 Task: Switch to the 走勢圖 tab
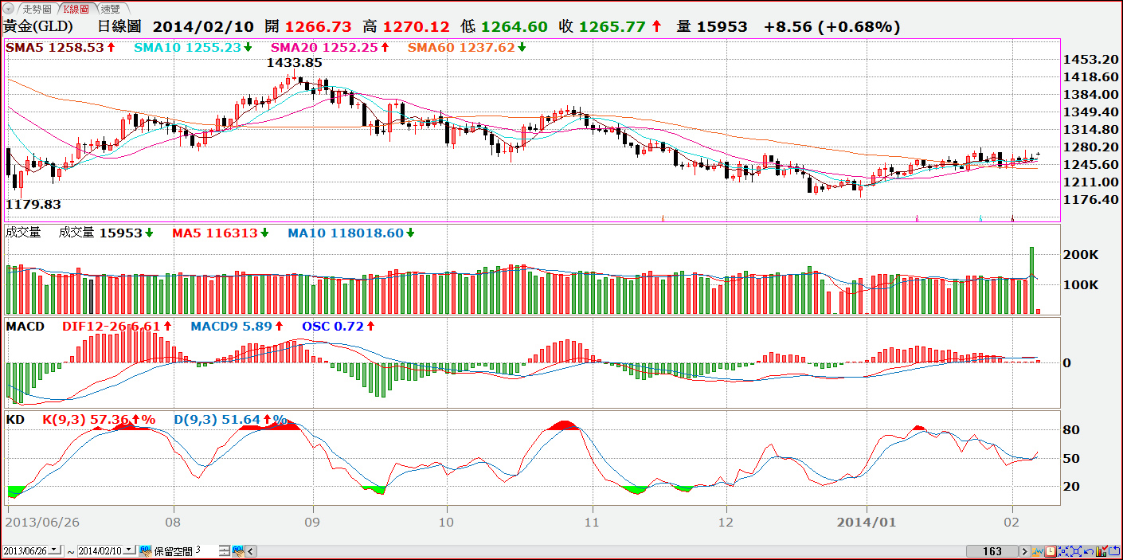coord(36,9)
